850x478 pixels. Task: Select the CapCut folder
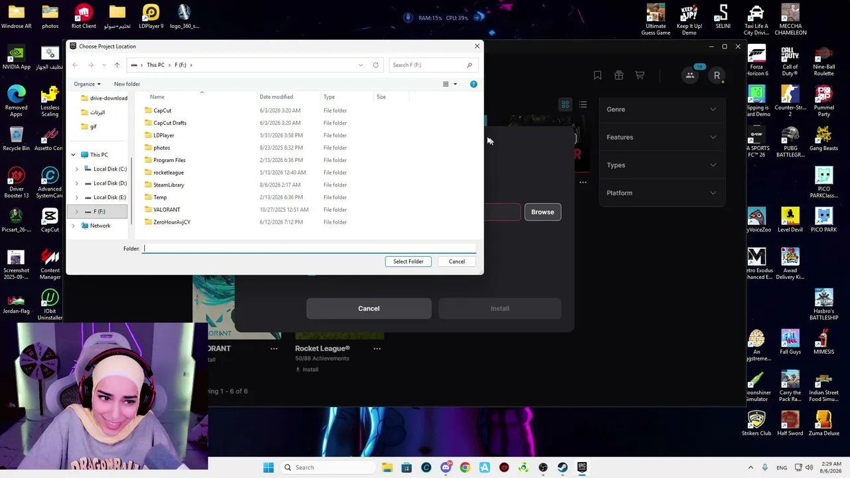point(163,111)
